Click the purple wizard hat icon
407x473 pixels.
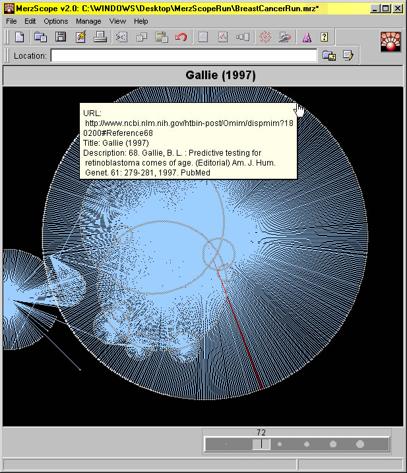tap(306, 37)
